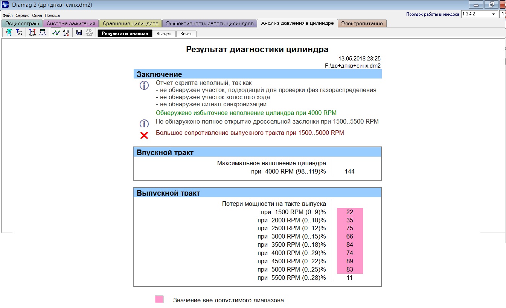506x308 pixels.
Task: Click the 3000 RPM power loss value 66
Action: [350, 237]
